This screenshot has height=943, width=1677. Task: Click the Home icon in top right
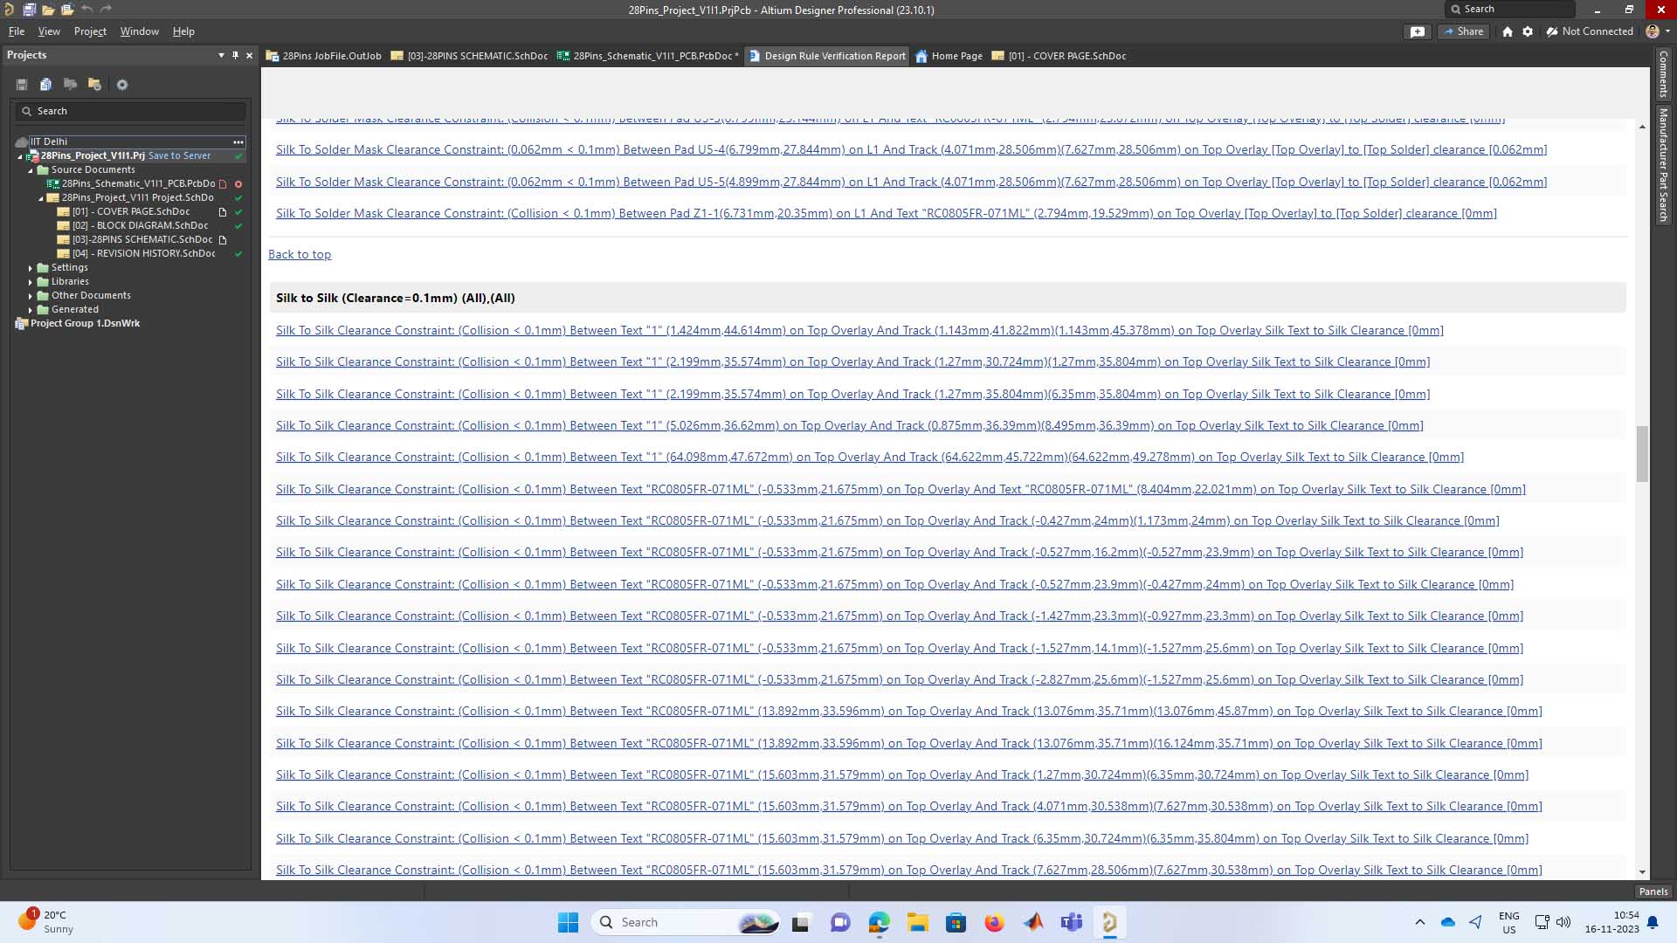1508,31
